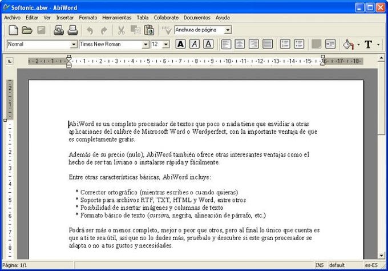Open the zoom Anchura de página dropdown
This screenshot has height=271, width=388.
point(228,30)
